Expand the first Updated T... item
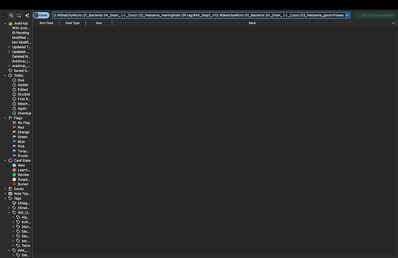The image size is (398, 258). click(x=9, y=47)
